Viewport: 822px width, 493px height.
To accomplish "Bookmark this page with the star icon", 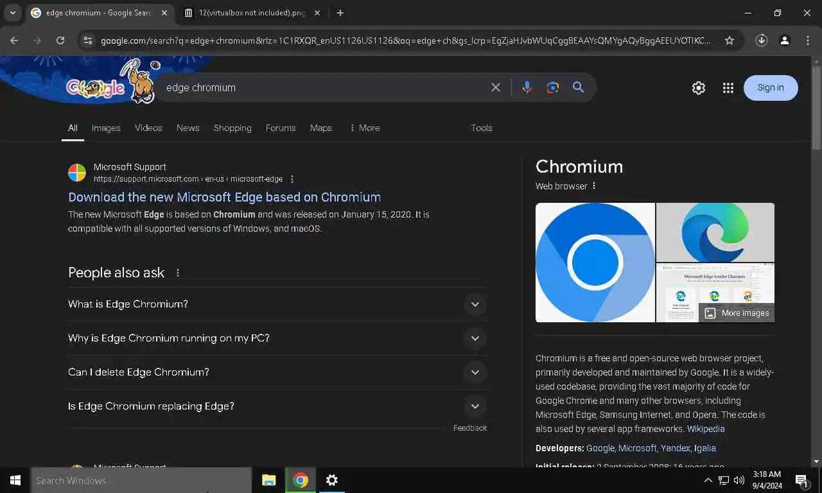I will (730, 40).
